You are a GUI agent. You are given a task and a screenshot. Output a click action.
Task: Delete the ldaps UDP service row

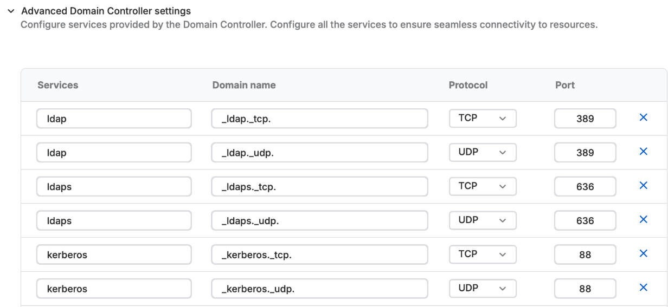644,220
